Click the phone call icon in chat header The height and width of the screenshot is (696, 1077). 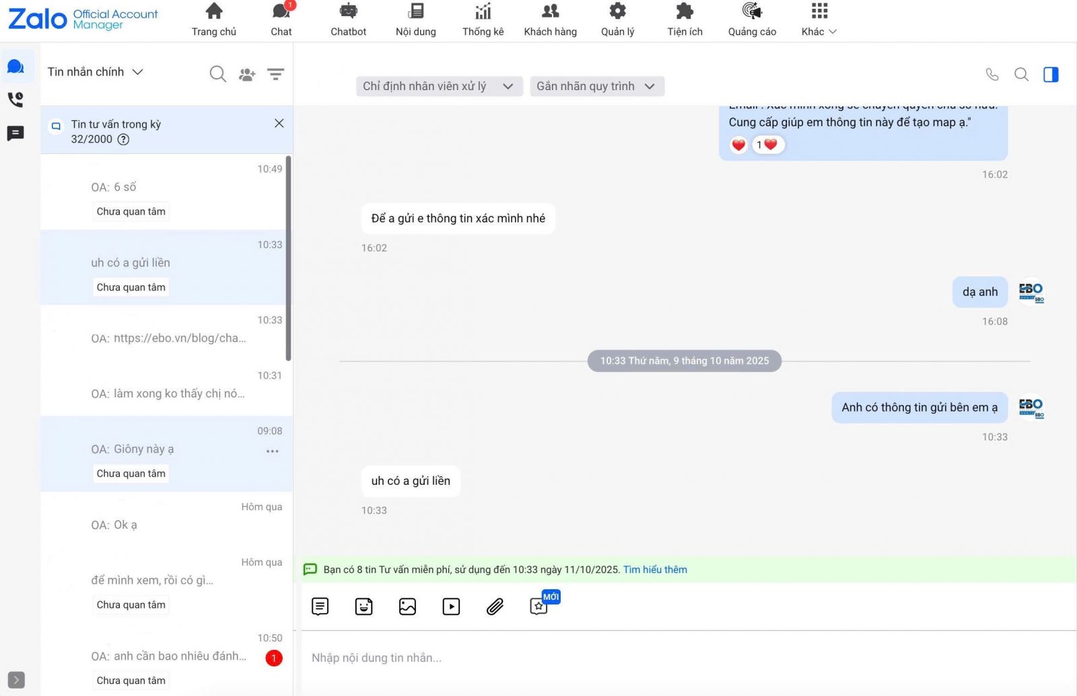point(992,75)
